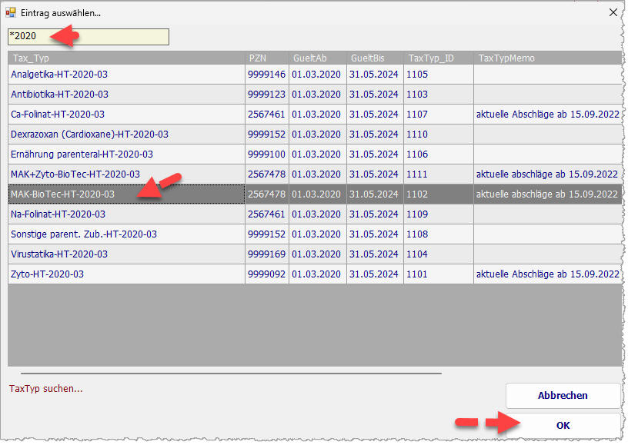Select the Zyto-HT-2020-03 entry

click(126, 274)
